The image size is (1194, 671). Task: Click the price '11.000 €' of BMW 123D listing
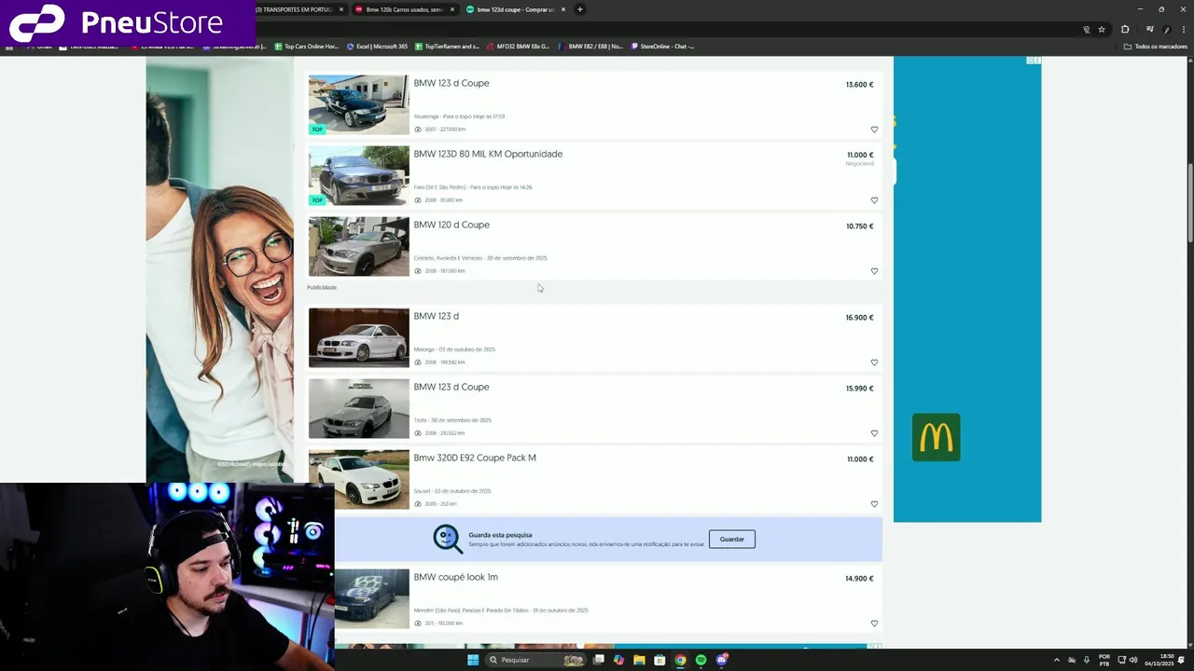point(860,155)
